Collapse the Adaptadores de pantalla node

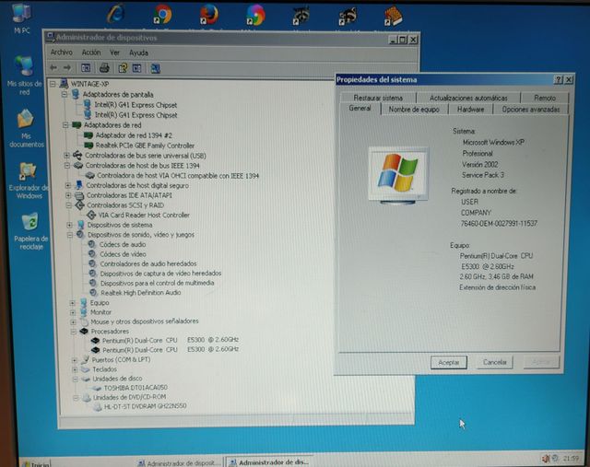[65, 94]
